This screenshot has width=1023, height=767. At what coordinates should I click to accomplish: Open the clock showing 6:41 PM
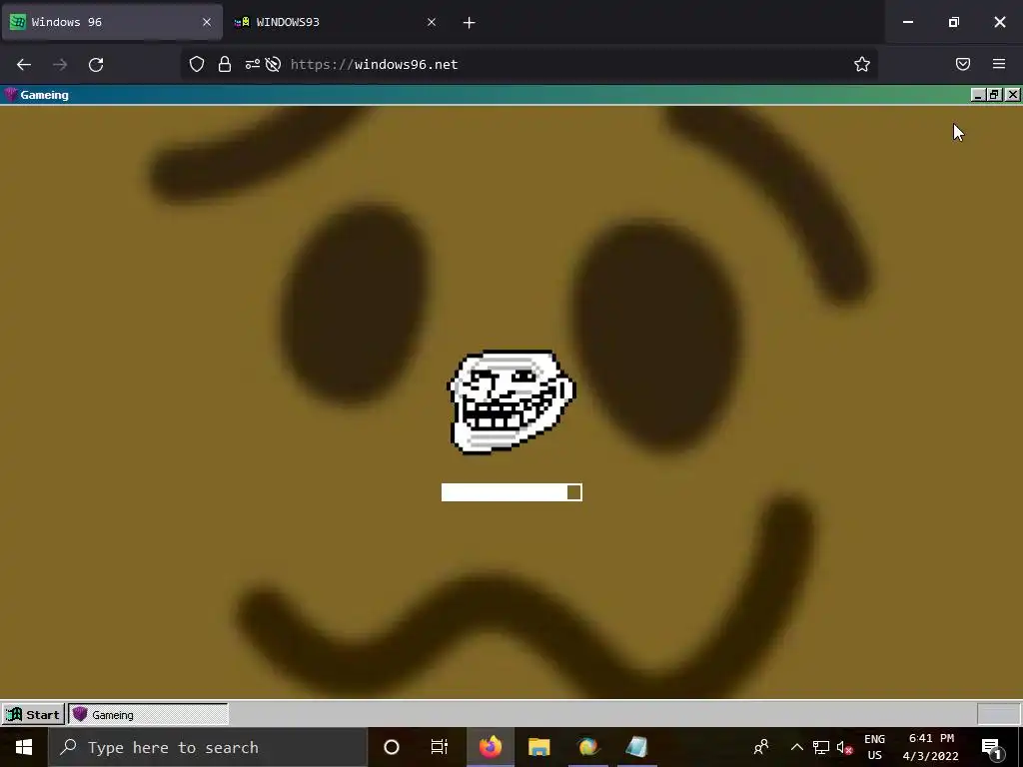[931, 747]
